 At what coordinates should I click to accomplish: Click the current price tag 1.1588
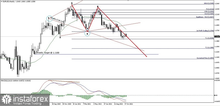coord(217,37)
